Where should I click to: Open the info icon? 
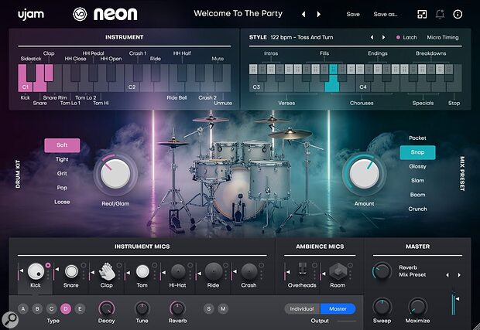point(458,14)
